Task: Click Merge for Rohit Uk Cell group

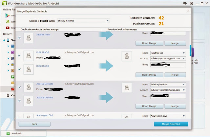Action: point(175,75)
